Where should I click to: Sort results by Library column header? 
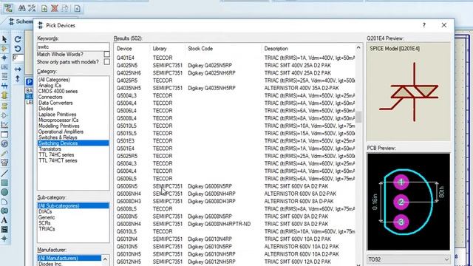pos(160,49)
